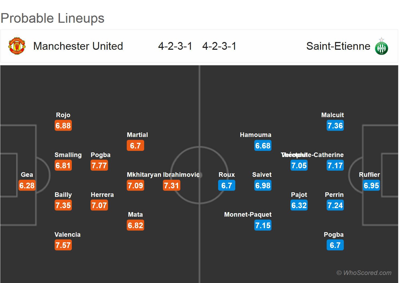Click Ibrahimovic's 7.31 rating badge
399x283 pixels.
coord(171,185)
